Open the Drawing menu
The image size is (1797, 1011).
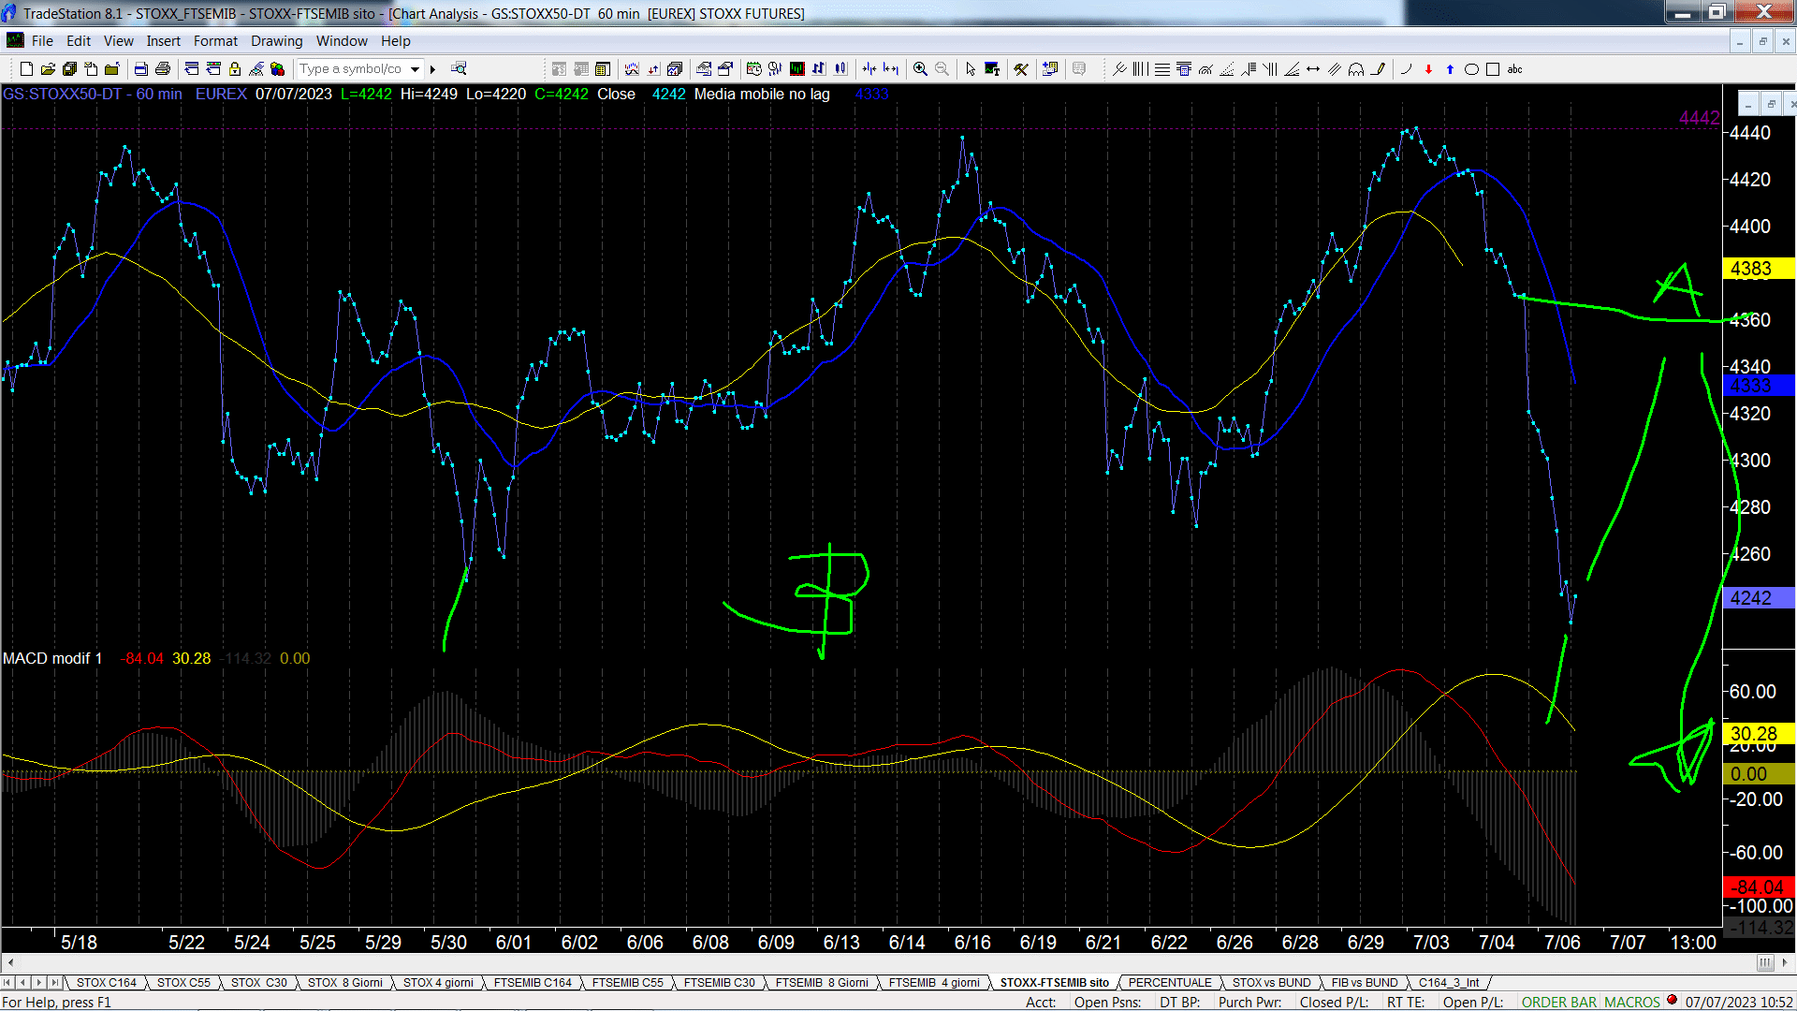[x=276, y=41]
